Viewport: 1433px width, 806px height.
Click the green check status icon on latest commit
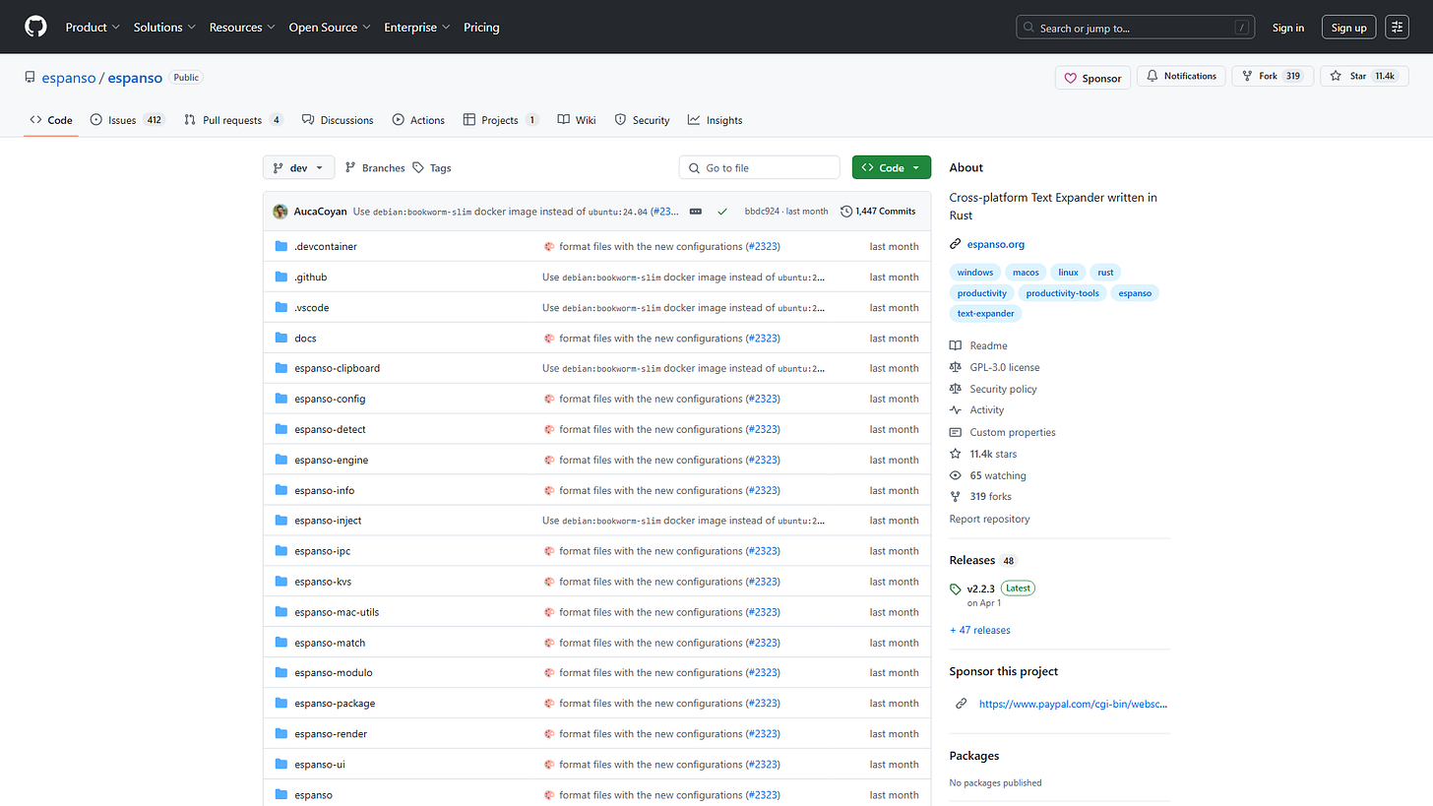722,212
